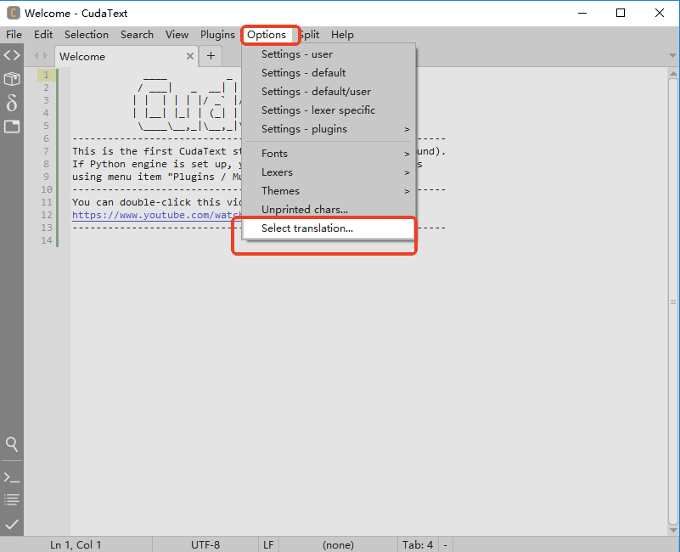
Task: Open the View menu
Action: point(177,35)
